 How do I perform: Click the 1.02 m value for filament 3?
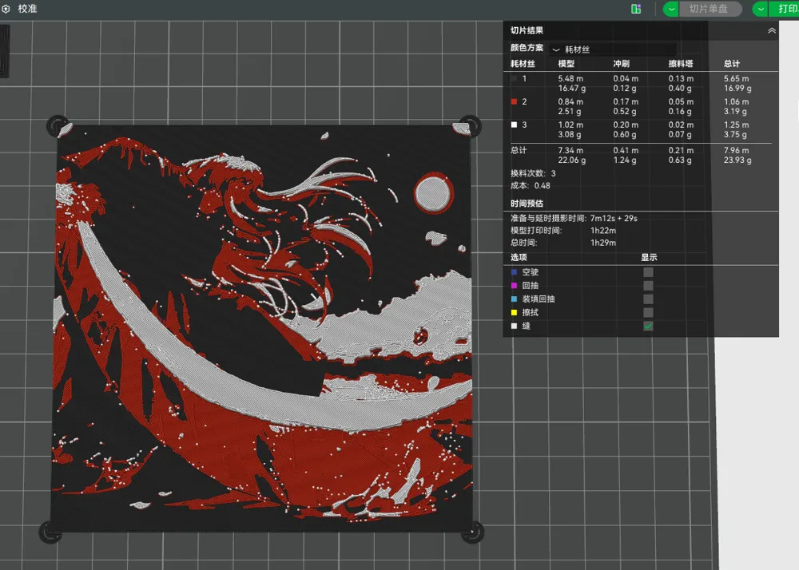pos(570,125)
